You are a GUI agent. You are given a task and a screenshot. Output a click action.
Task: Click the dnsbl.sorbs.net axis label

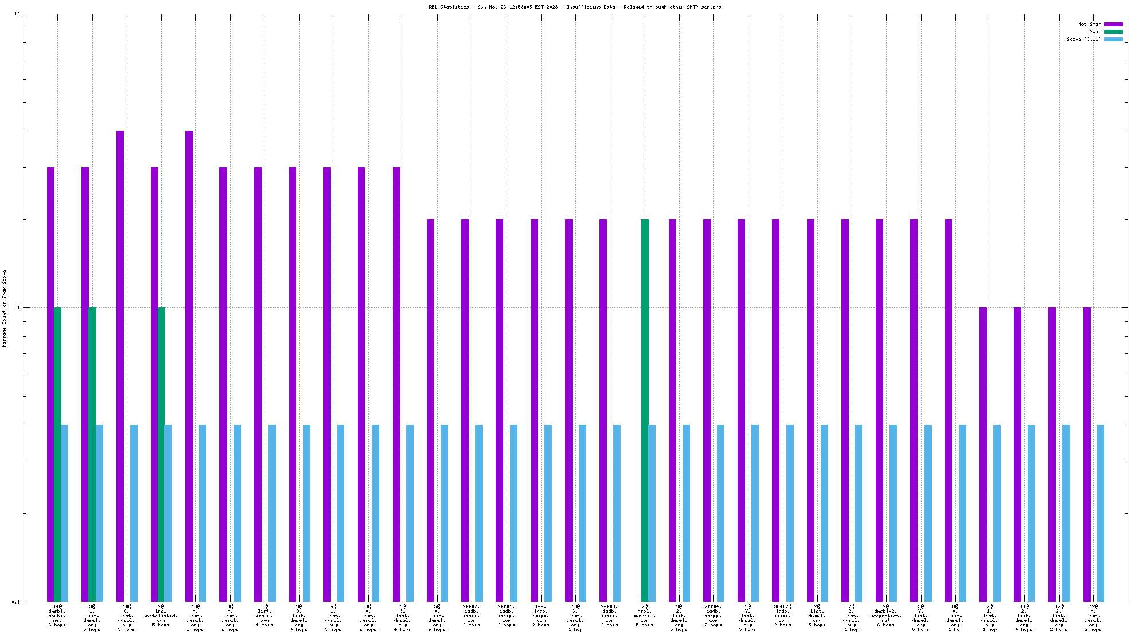pyautogui.click(x=57, y=616)
